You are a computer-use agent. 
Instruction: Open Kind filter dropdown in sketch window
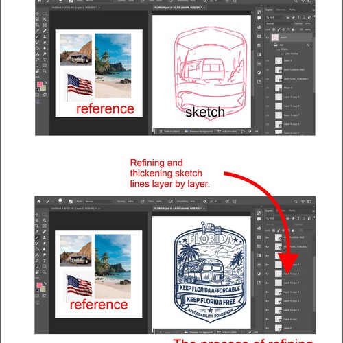(275, 17)
